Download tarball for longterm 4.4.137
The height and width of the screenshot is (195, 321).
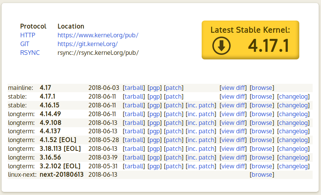click(x=134, y=131)
